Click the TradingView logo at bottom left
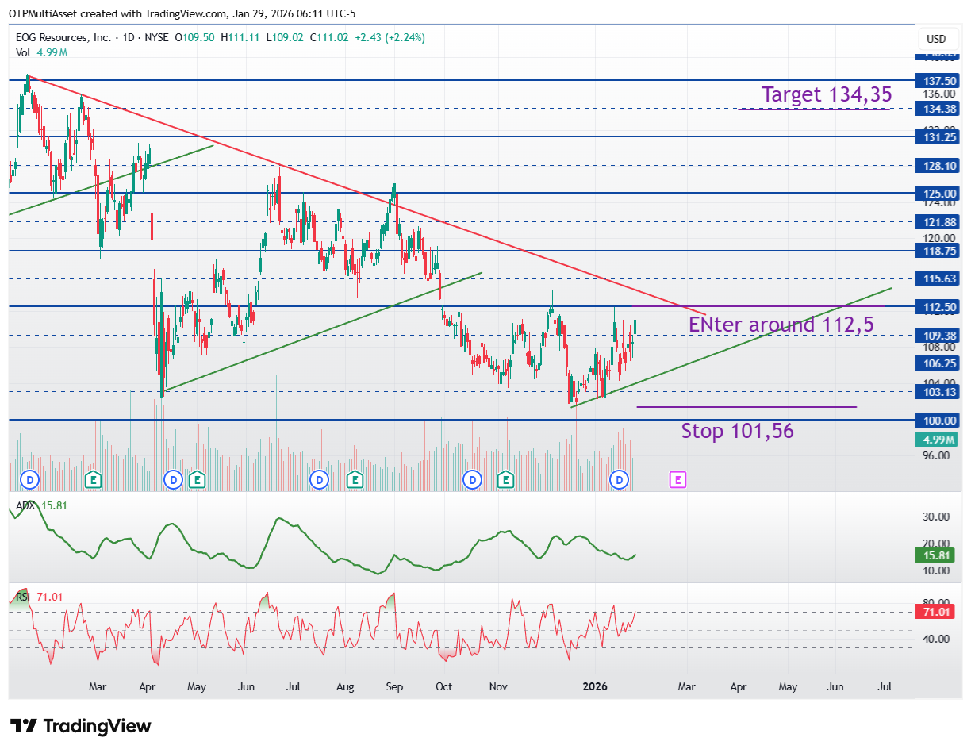 tap(80, 726)
